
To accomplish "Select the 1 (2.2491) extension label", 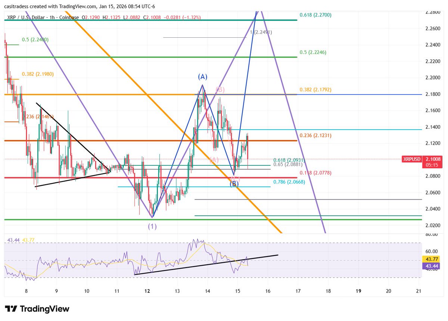I will click(x=261, y=32).
